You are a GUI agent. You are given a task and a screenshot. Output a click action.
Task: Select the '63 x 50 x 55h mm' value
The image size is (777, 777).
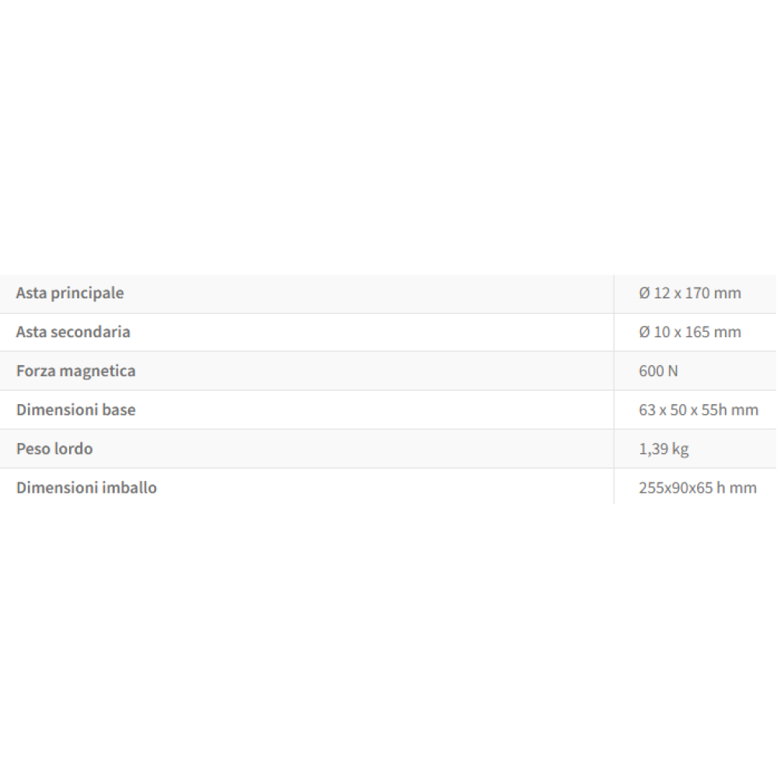(698, 409)
